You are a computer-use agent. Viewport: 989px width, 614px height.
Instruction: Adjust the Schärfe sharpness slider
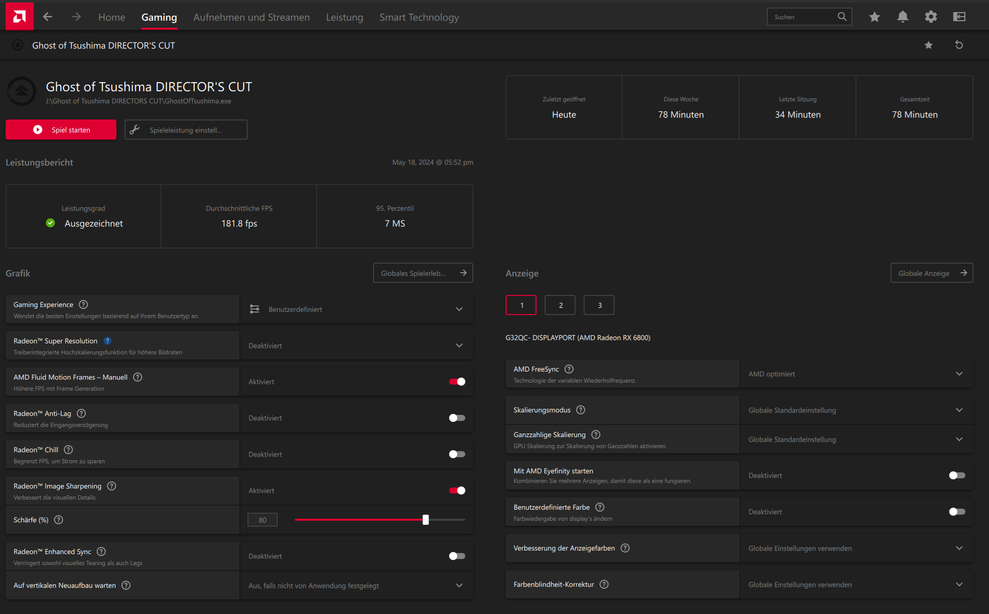[426, 520]
